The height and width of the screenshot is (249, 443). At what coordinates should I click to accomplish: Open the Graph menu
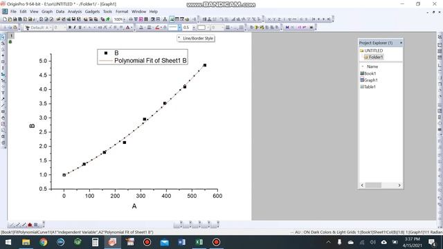tap(47, 12)
